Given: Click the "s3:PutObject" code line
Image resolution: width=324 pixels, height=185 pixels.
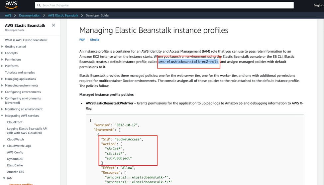Looking at the screenshot, I should [x=118, y=158].
